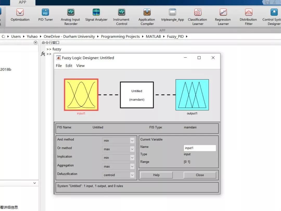The height and width of the screenshot is (211, 281).
Task: Click the Range value [0 1]
Action: coord(187,162)
